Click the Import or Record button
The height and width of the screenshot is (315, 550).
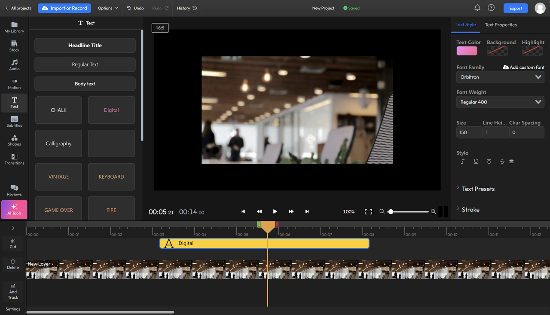coord(64,8)
